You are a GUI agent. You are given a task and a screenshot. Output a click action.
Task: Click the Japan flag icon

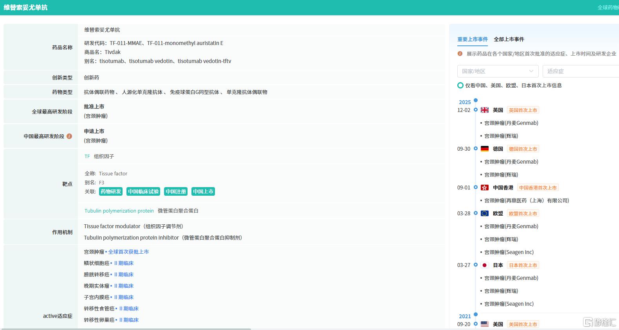point(485,265)
